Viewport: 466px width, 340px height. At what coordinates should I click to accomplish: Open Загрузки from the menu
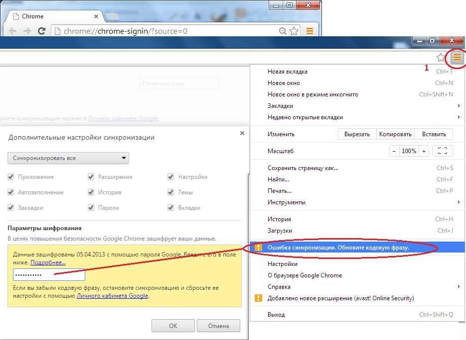(x=357, y=230)
